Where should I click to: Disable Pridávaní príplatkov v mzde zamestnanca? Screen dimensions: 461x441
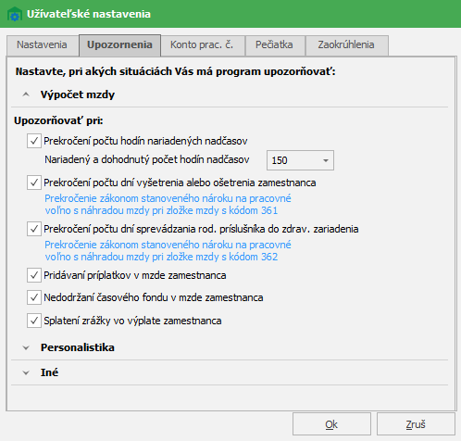pos(34,275)
